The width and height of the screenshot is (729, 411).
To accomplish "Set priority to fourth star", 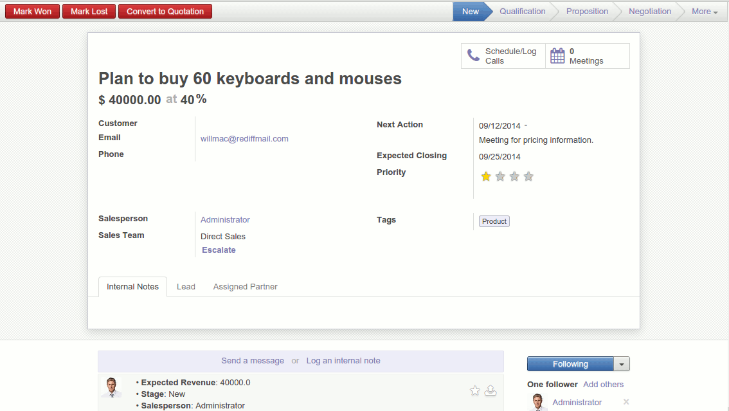I will coord(528,176).
